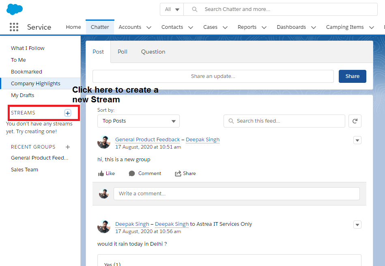Open the first post's actions dropdown arrow

coord(357,140)
